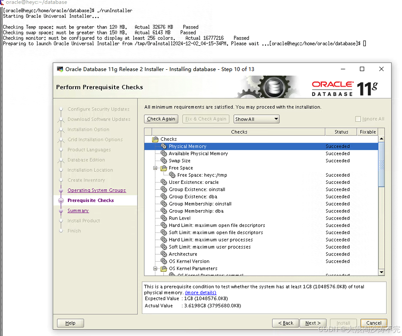Click the Next button
This screenshot has height=336, width=402.
coord(313,323)
